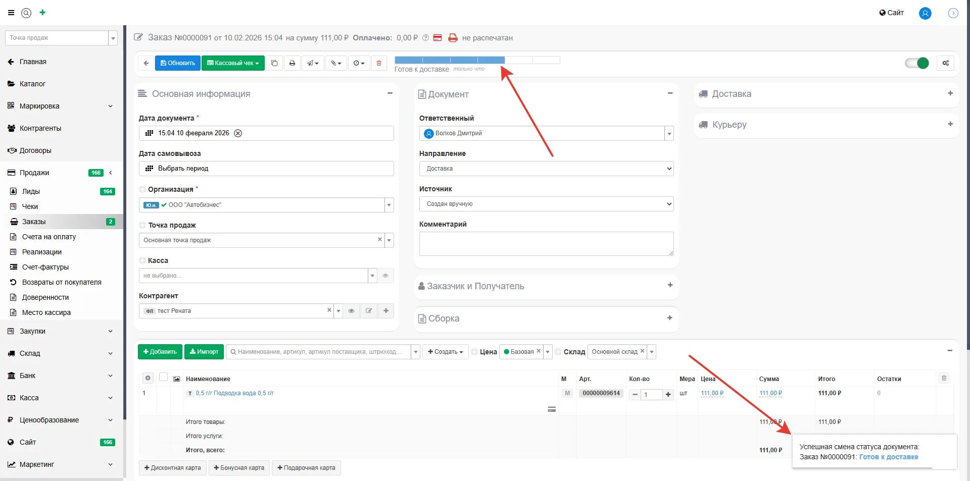Toggle the green switch in order toolbar
970x481 pixels.
point(916,63)
